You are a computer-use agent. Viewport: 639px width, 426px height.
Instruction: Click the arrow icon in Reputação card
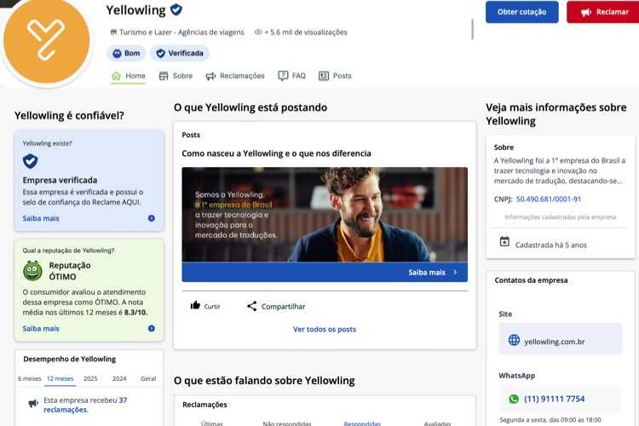pos(151,329)
